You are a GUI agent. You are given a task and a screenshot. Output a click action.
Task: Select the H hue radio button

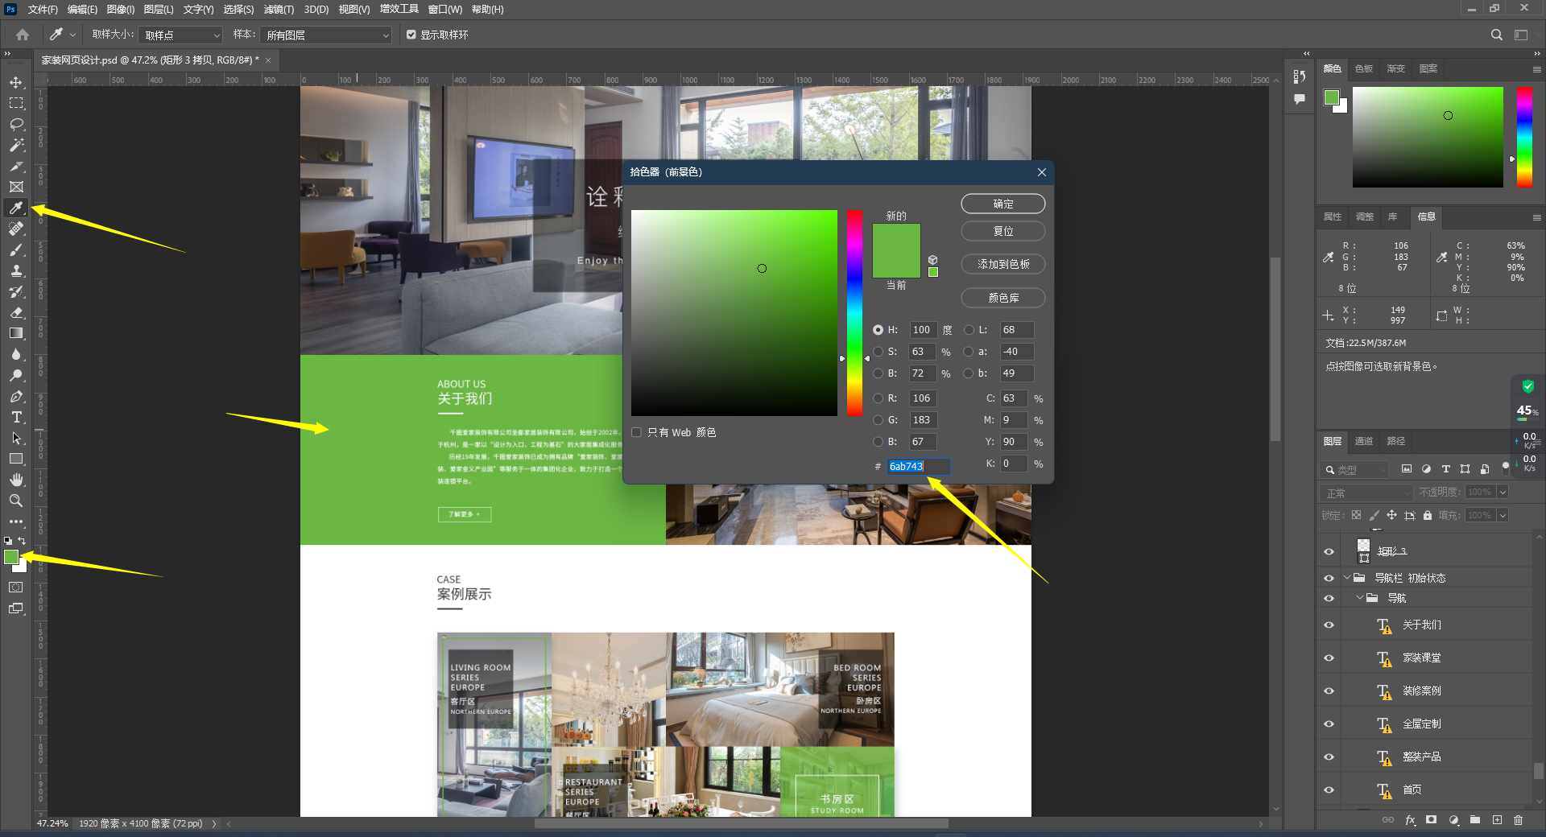point(878,330)
